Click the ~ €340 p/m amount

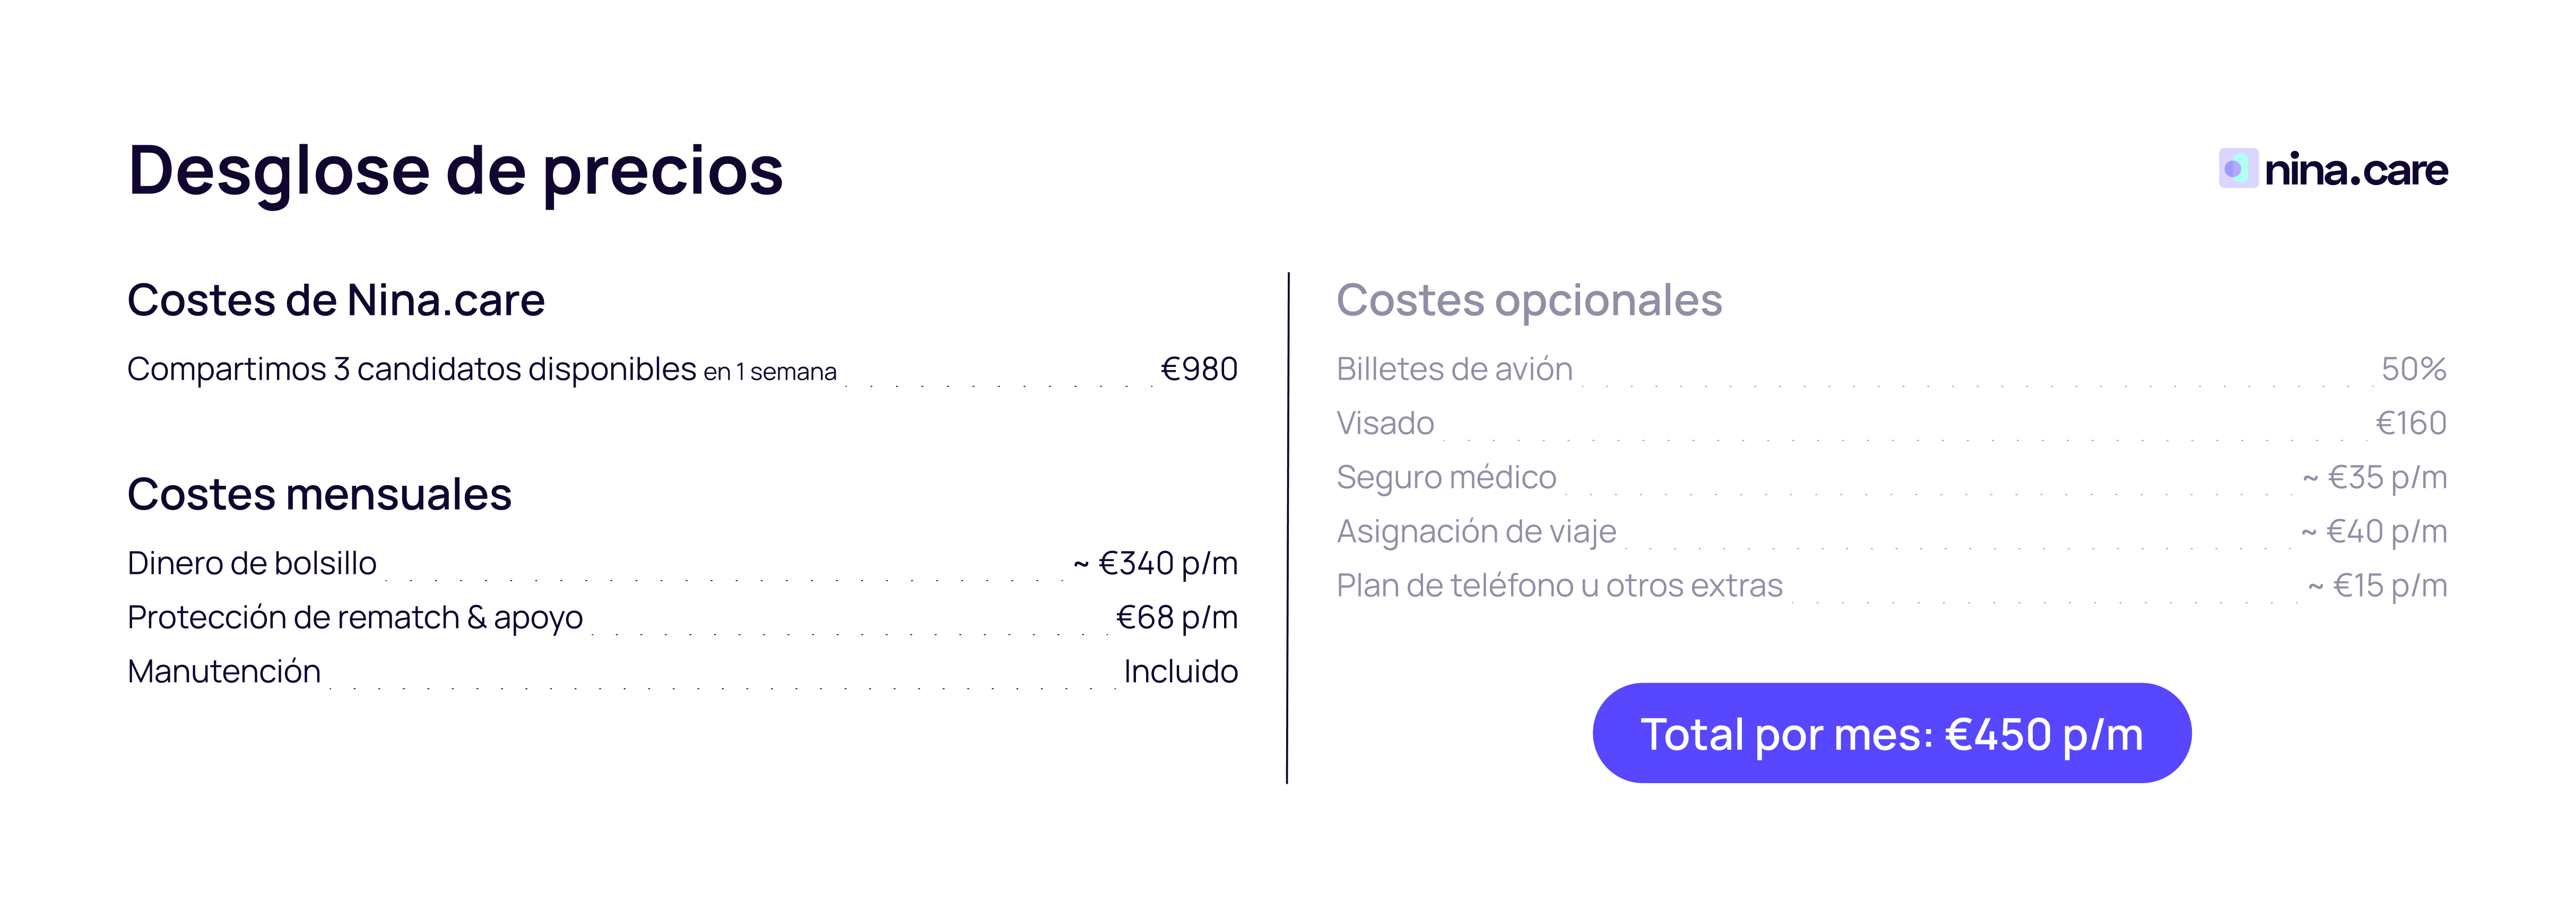(1155, 563)
